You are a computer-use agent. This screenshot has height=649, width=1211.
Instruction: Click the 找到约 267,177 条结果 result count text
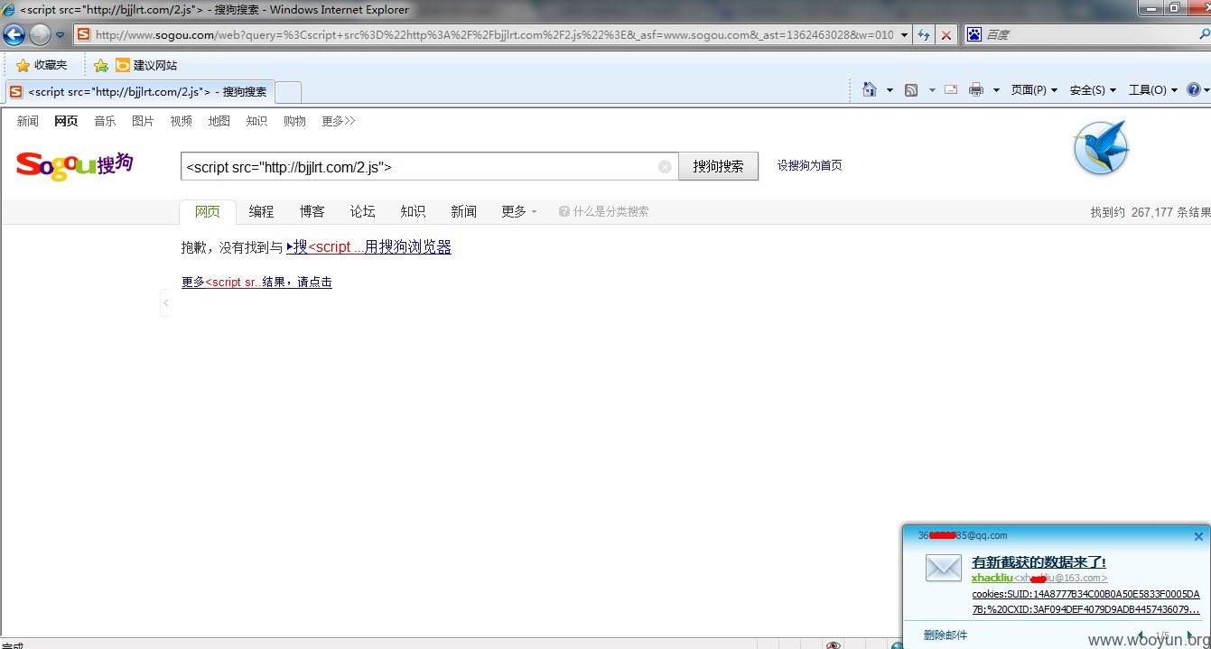pyautogui.click(x=1150, y=212)
